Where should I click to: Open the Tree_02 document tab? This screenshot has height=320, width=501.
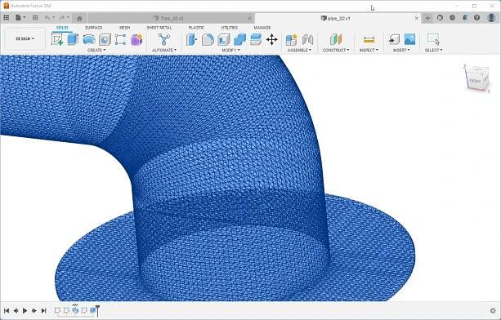(x=171, y=19)
